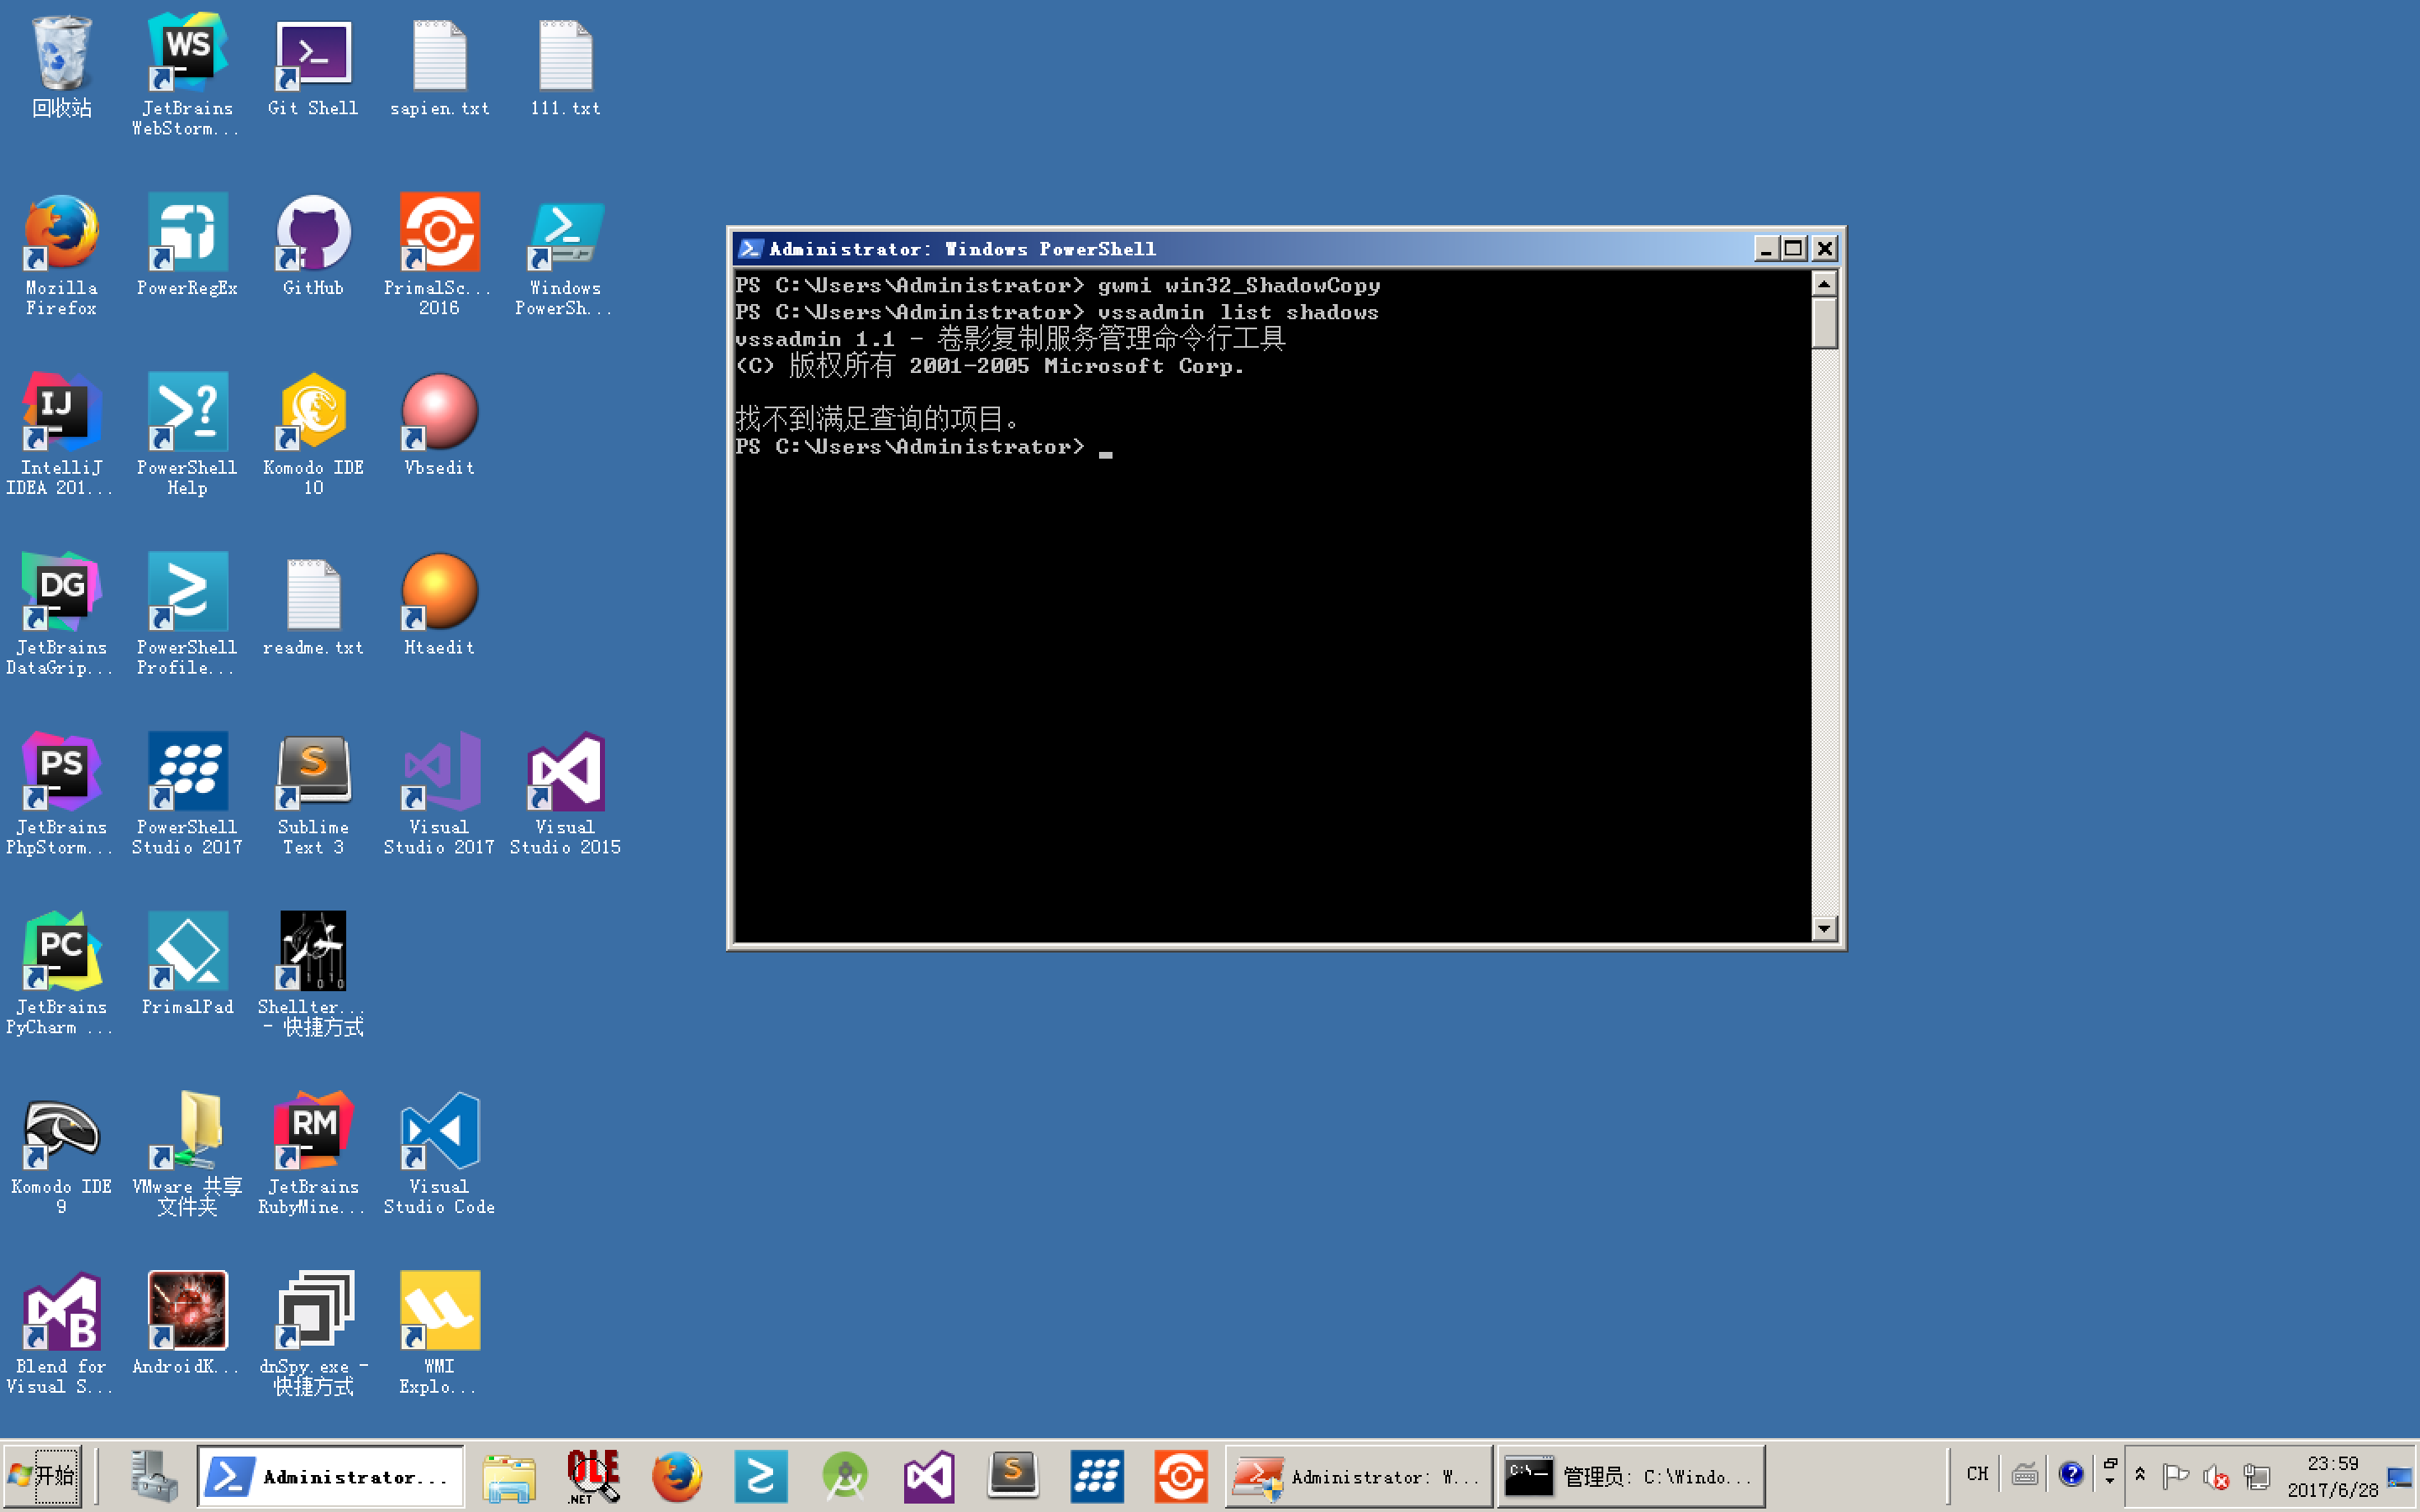Viewport: 2420px width, 1512px height.
Task: Click PowerShell scrollbar up arrow
Action: click(x=1824, y=284)
